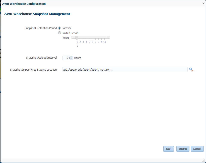Click the slider plus increment button
206x163 pixels.
[108, 37]
